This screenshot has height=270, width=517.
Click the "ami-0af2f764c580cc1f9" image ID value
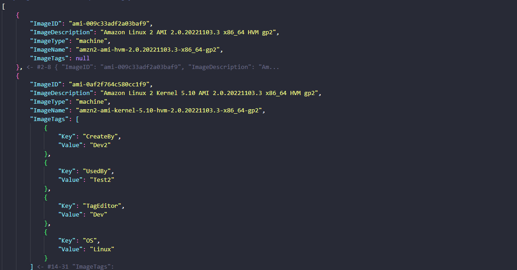[110, 85]
